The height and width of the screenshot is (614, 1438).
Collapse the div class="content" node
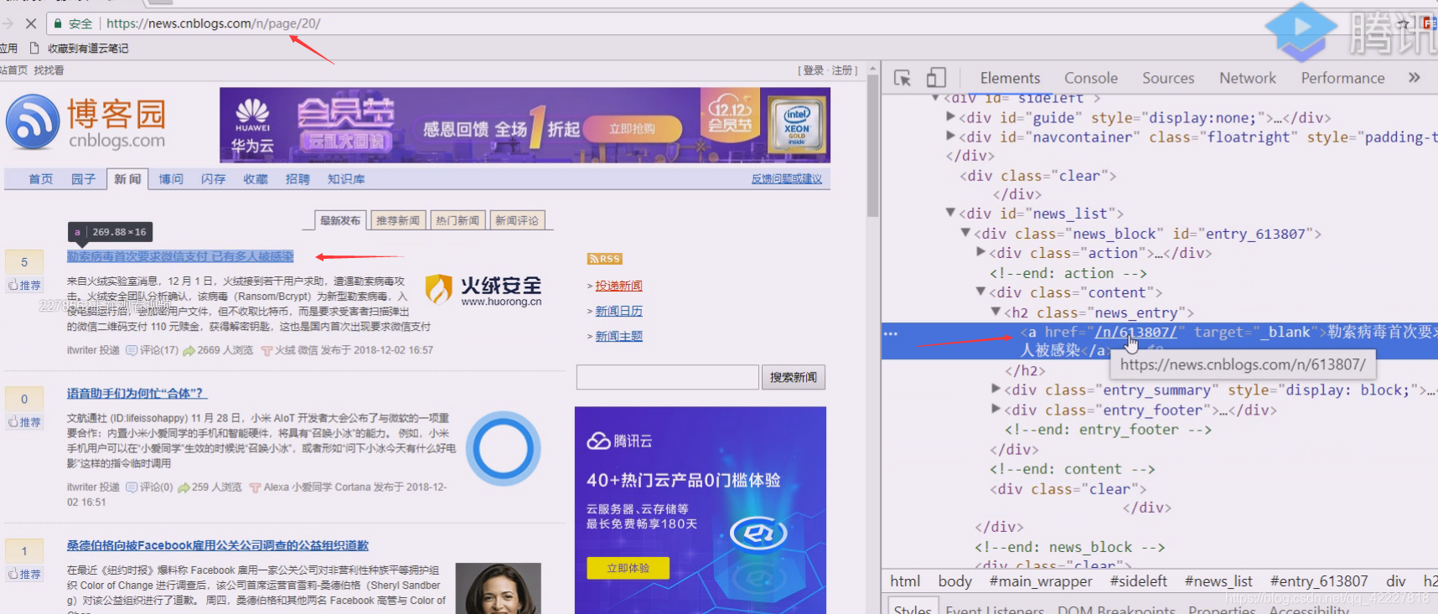tap(981, 292)
